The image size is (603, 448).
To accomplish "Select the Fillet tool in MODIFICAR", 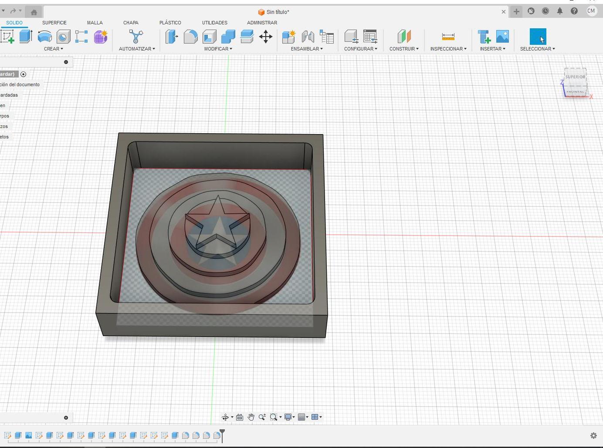I will 190,37.
